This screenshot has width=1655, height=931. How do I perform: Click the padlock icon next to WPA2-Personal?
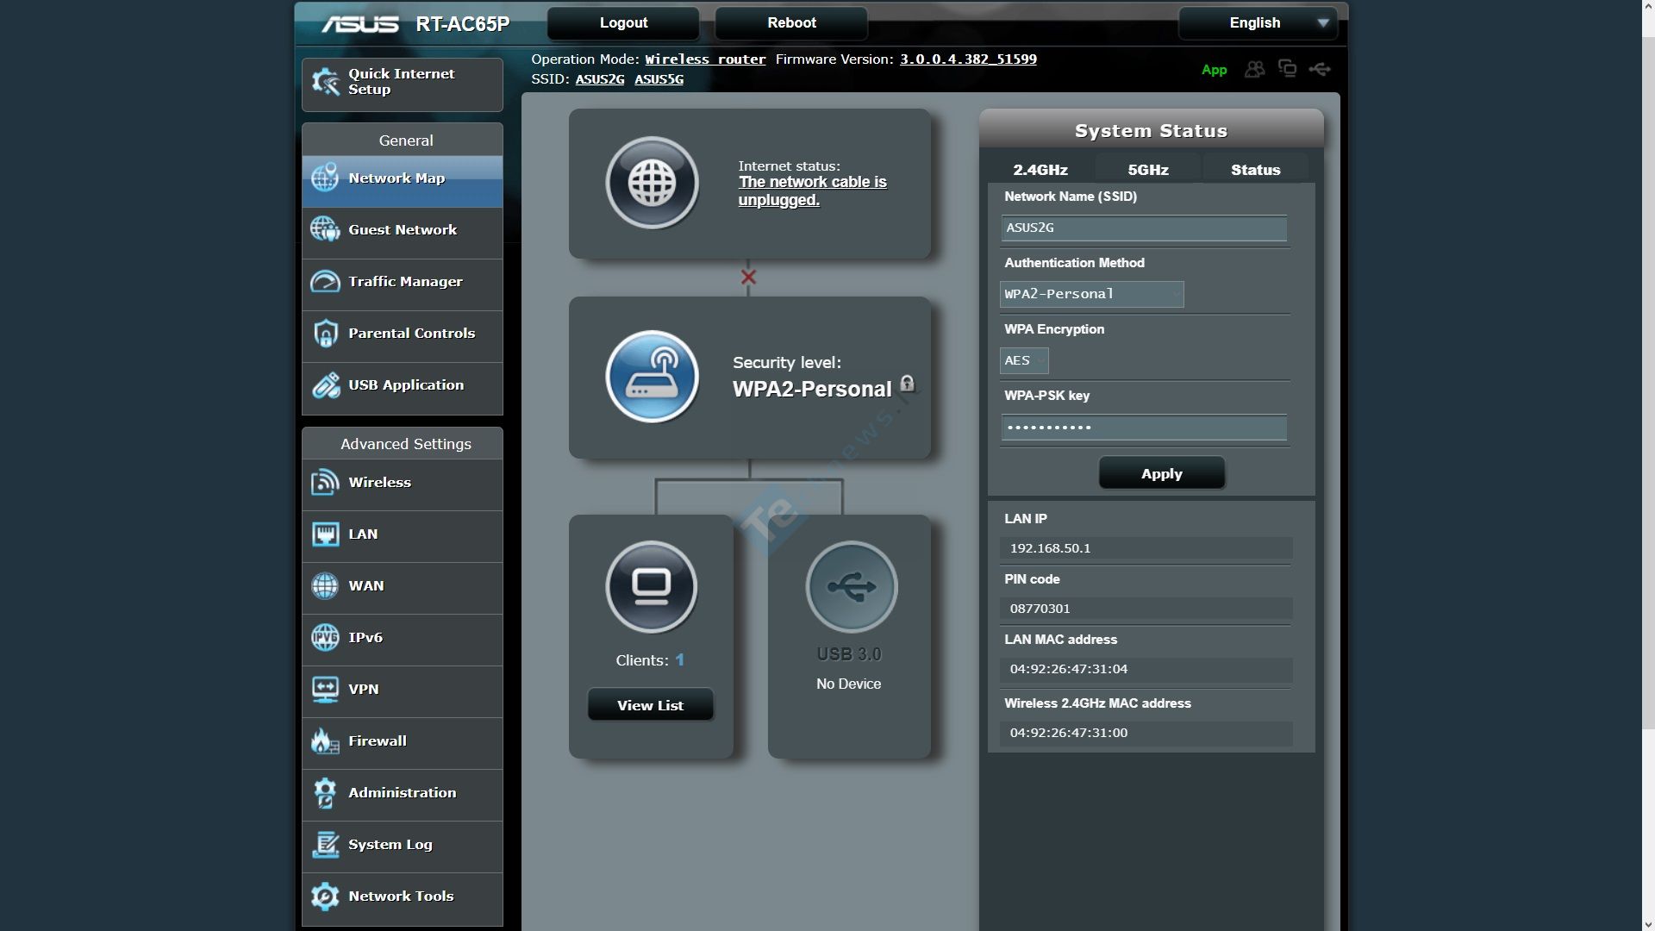click(x=907, y=384)
